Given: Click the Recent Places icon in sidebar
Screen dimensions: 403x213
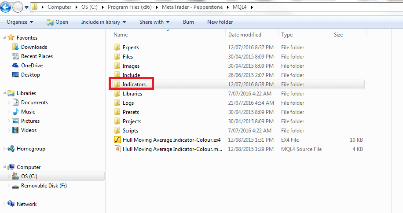Looking at the screenshot, I should point(15,56).
